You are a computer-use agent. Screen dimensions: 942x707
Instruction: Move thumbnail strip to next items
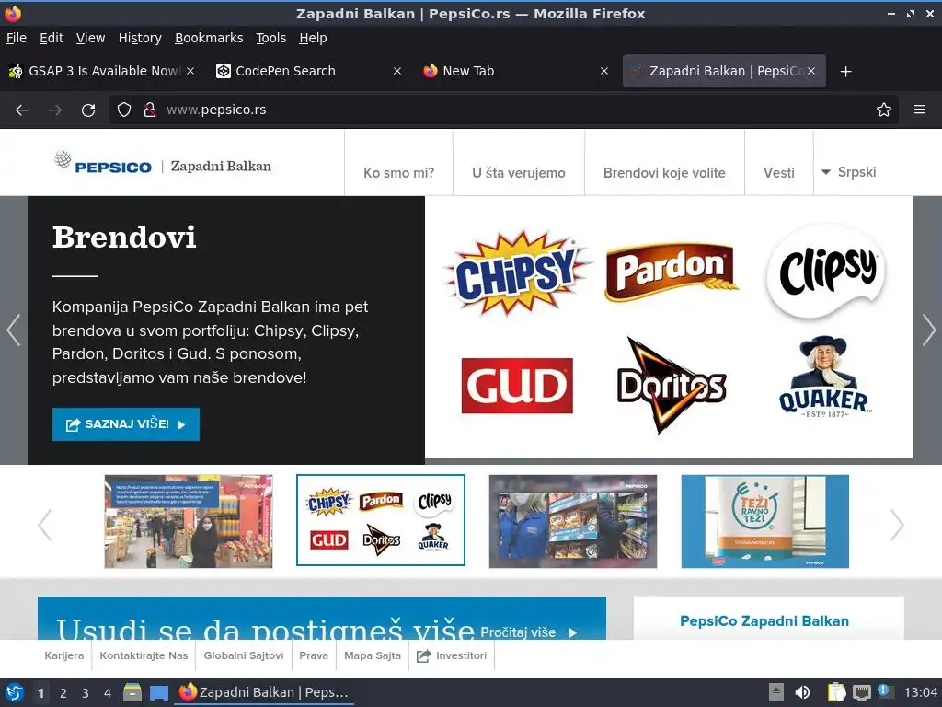click(x=896, y=525)
